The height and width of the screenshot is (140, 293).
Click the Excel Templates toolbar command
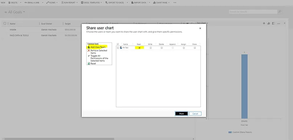click(90, 3)
